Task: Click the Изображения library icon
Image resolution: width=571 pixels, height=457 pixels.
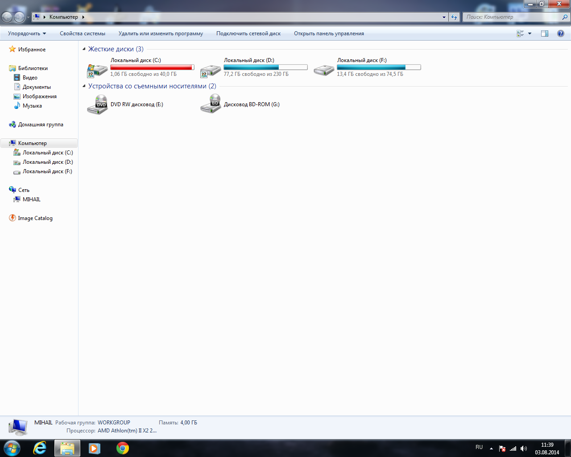Action: [x=17, y=96]
